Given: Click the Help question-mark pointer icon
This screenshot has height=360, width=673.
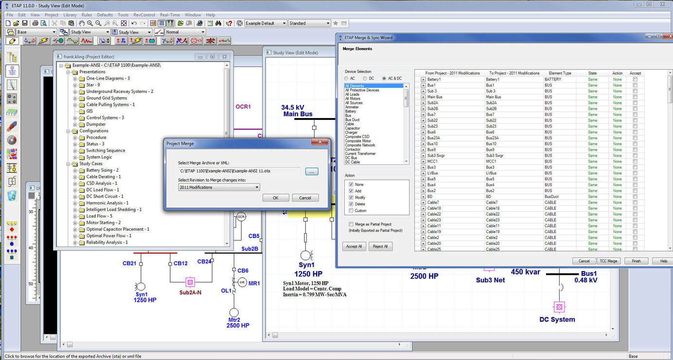Looking at the screenshot, I should (x=229, y=23).
